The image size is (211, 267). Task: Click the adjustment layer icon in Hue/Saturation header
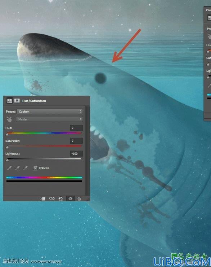click(9, 101)
